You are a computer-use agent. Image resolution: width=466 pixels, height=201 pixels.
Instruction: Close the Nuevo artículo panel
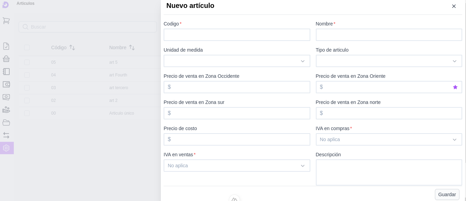tap(454, 6)
